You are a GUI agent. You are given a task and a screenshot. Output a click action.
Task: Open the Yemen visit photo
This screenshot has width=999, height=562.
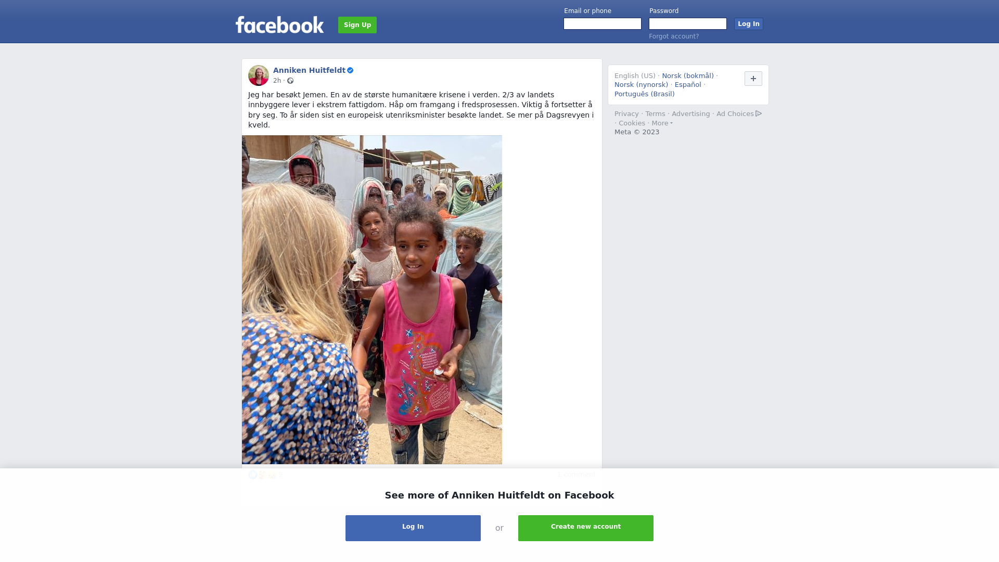pyautogui.click(x=372, y=300)
